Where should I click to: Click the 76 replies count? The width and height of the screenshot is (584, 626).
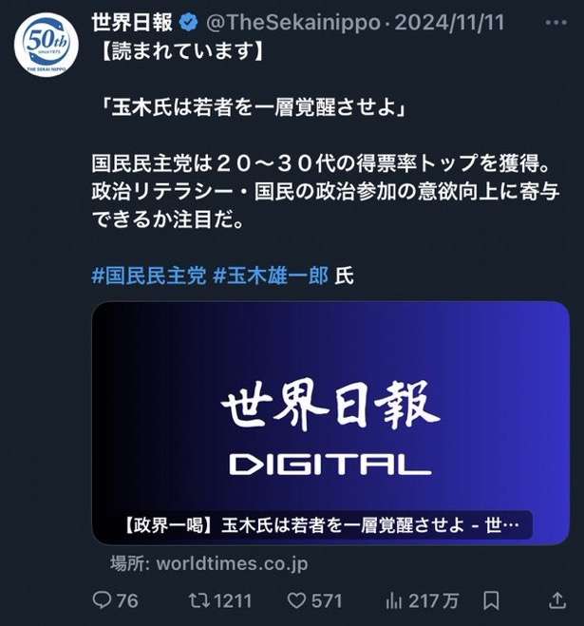click(x=128, y=601)
